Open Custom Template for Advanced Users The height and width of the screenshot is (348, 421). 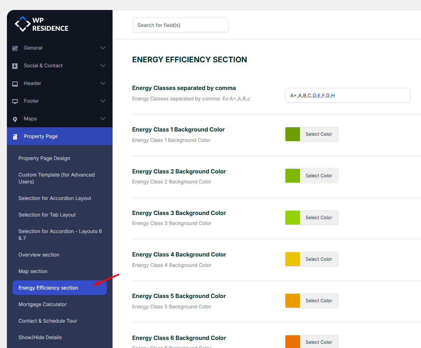coord(56,178)
